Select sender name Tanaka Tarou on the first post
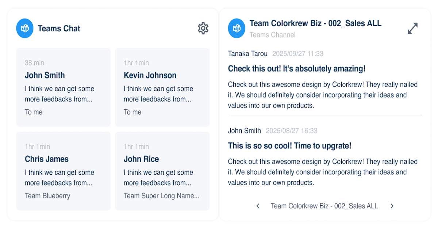The image size is (438, 229). [x=247, y=54]
